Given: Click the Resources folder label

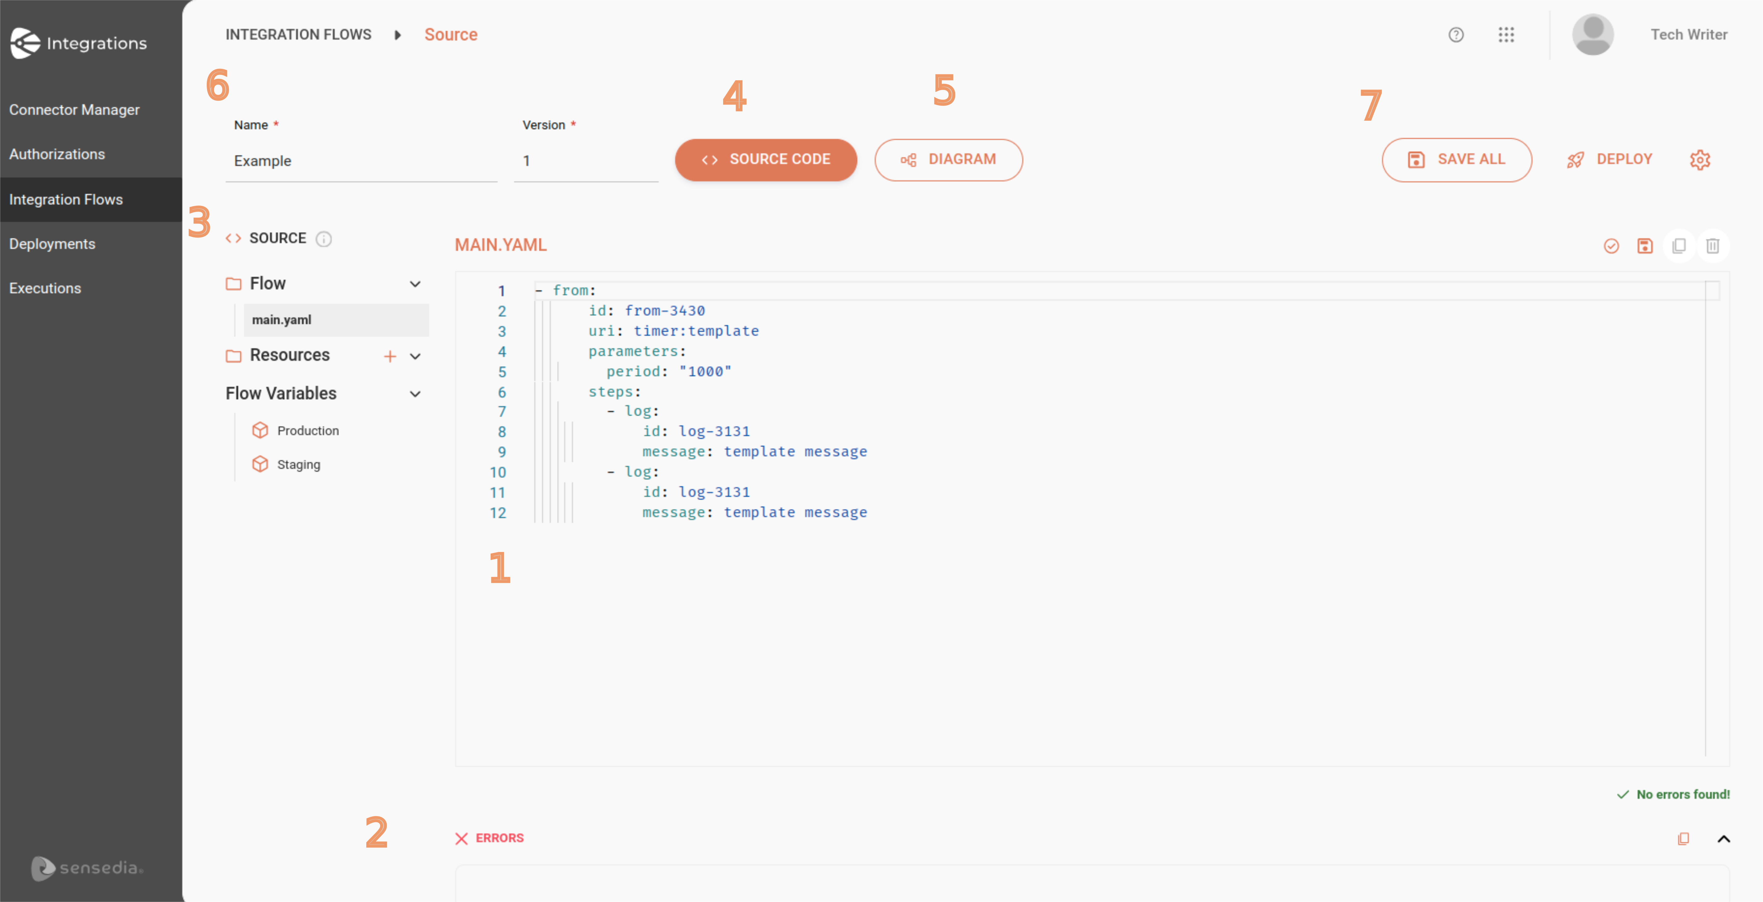Looking at the screenshot, I should pos(289,355).
